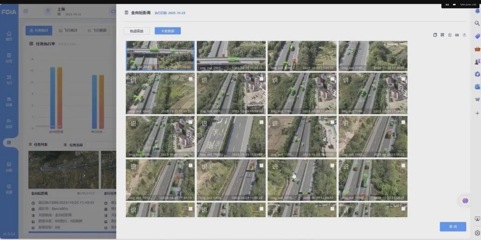
Task: Click the blue 取消 button
Action: point(453,226)
